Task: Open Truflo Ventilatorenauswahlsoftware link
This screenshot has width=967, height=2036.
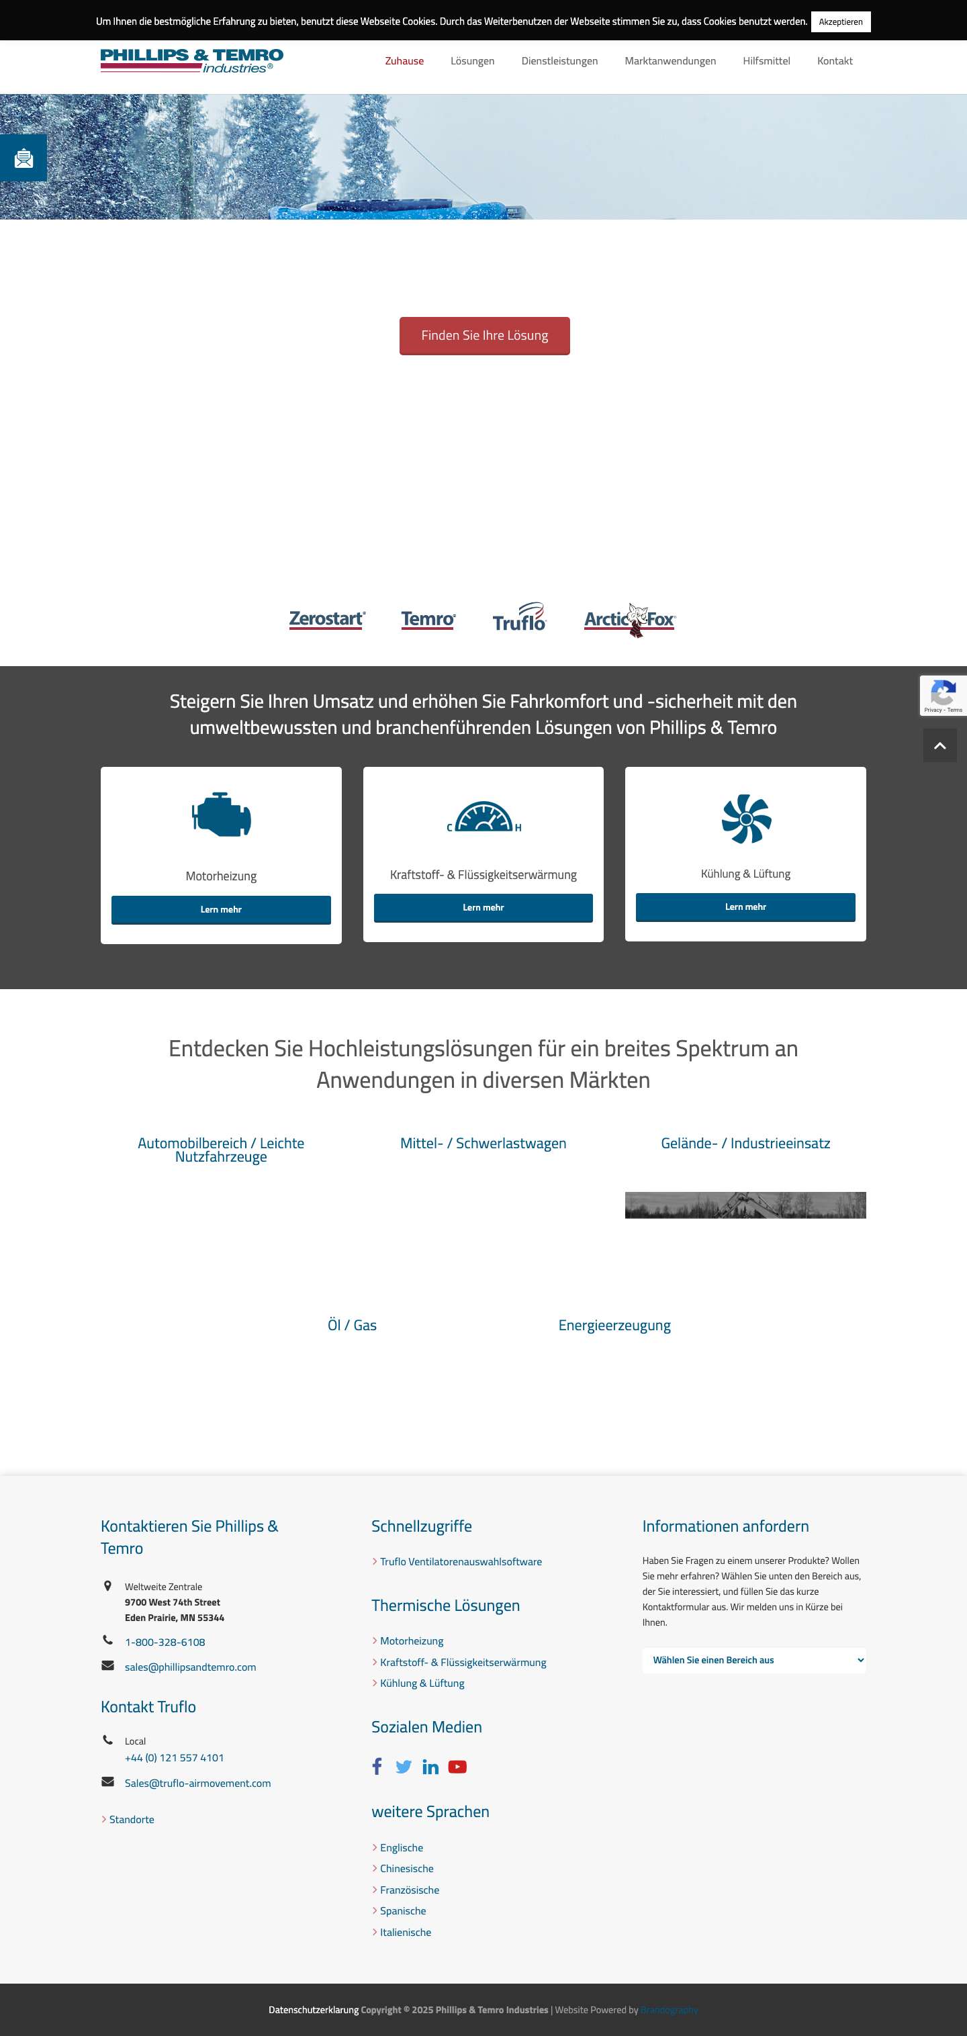Action: pyautogui.click(x=460, y=1562)
